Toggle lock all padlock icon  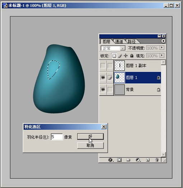(132, 56)
